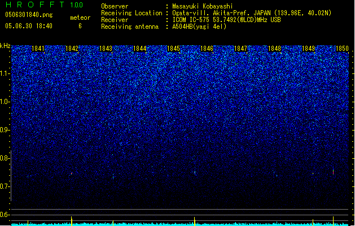This screenshot has width=355, height=226.
Task: Click the 1842 time marker
Action: [72, 49]
